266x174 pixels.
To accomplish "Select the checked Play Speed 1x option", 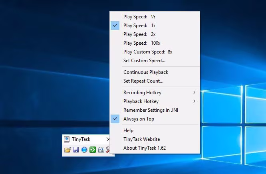I will pos(155,26).
